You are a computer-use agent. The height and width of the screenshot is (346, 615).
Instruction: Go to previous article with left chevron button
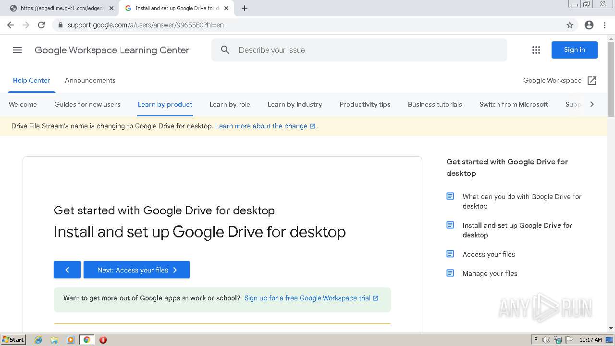pyautogui.click(x=67, y=270)
